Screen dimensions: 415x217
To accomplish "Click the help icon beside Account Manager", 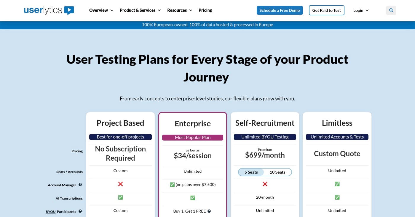I will point(80,185).
